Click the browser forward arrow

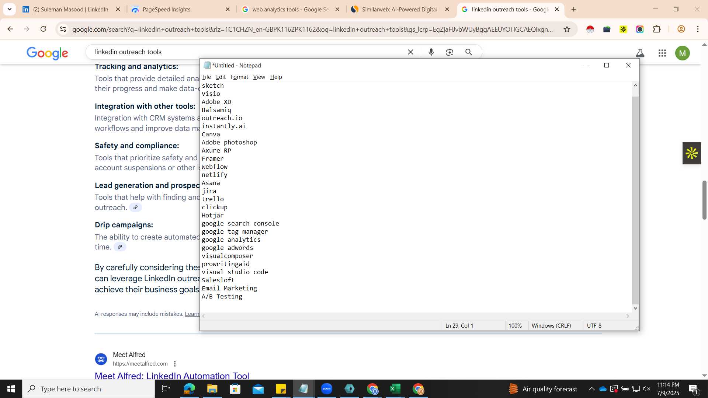pyautogui.click(x=27, y=29)
